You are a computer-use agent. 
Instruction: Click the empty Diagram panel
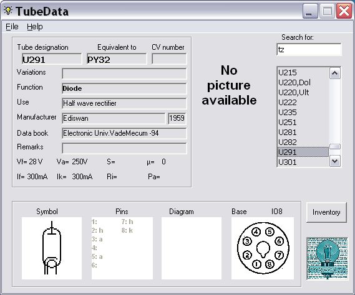192,248
